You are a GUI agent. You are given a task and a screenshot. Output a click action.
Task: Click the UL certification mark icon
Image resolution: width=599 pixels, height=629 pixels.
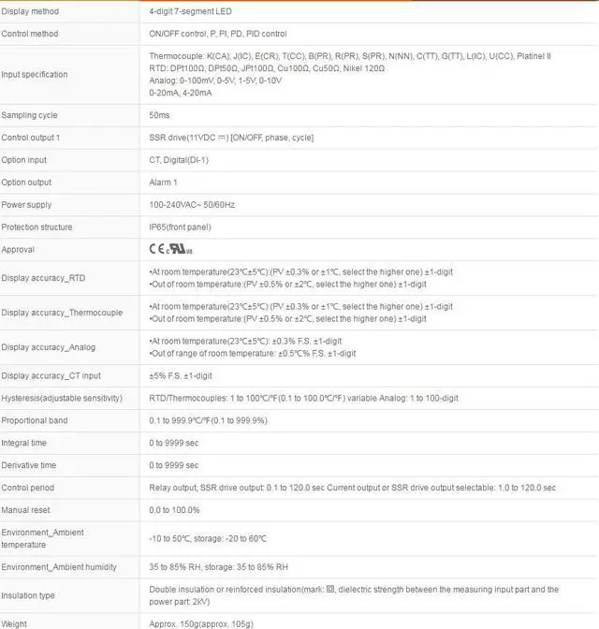click(x=180, y=250)
